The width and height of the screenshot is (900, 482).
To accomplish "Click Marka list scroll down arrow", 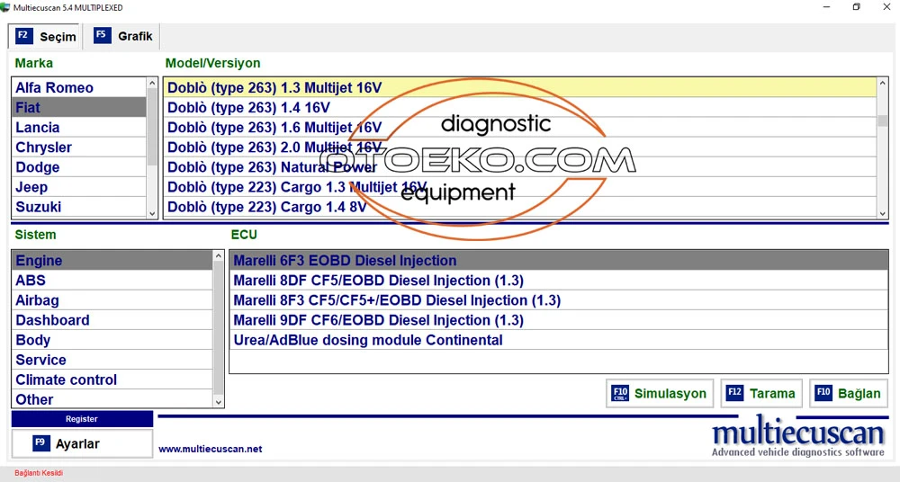I will coord(152,213).
